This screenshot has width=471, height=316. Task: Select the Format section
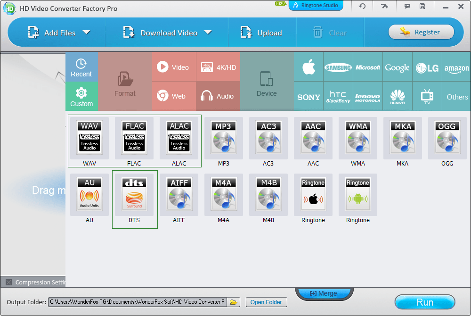point(125,82)
